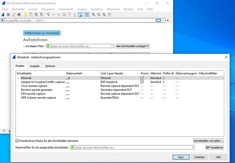Start capture with the shark fin toolbar icon
Viewport: 235px width, 163px height.
point(3,14)
